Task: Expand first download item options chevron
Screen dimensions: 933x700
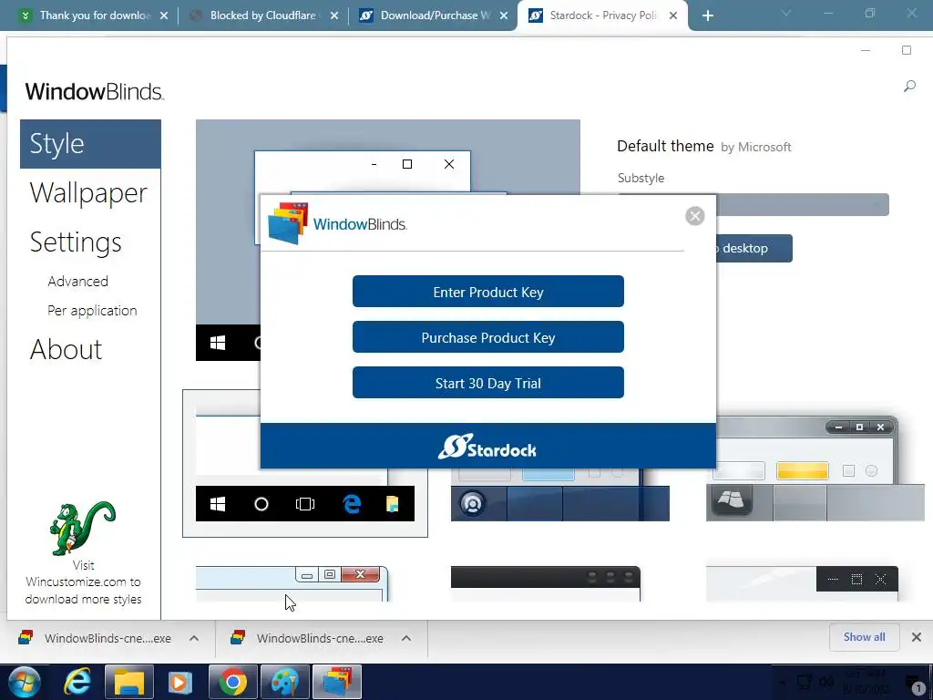Action: coord(194,638)
